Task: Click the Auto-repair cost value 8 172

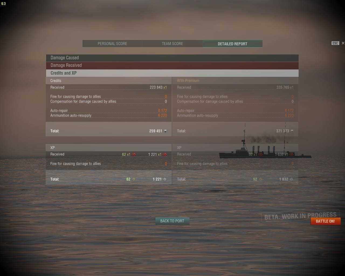Action: (x=163, y=111)
